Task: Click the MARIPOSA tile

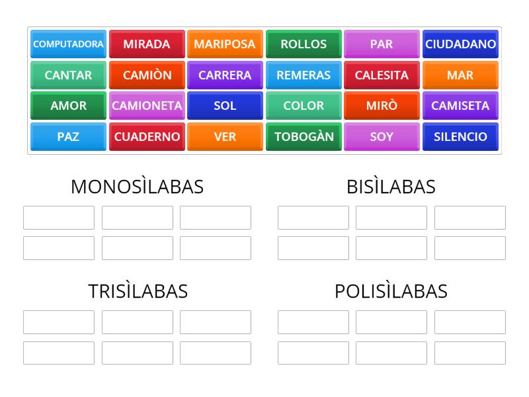Action: coord(225,44)
